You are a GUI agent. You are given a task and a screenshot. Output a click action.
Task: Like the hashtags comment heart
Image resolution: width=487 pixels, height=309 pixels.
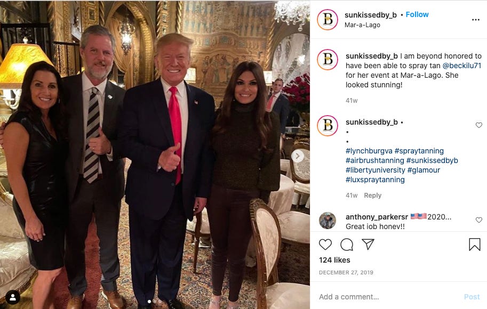click(x=479, y=125)
